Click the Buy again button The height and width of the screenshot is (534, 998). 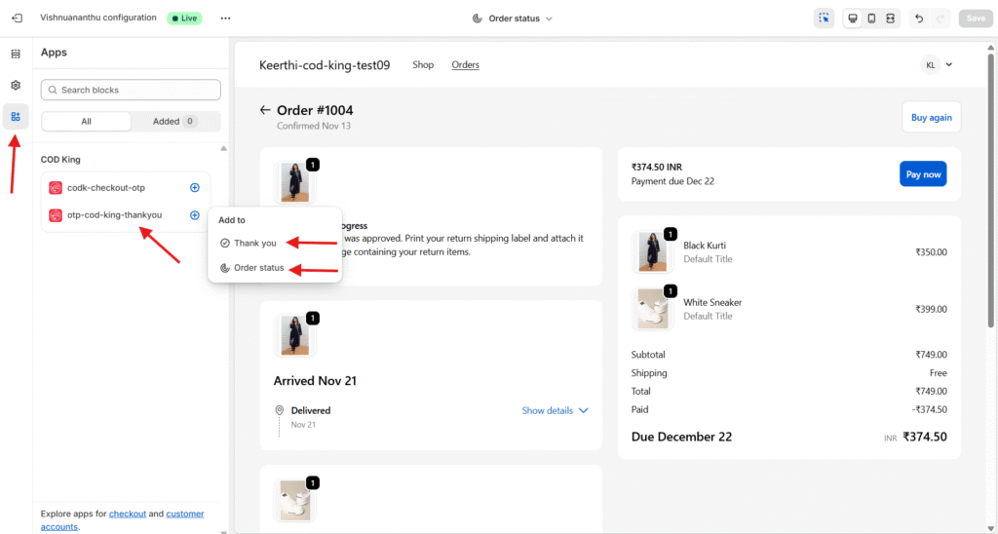coord(931,117)
